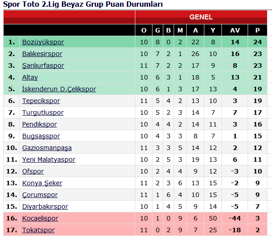The height and width of the screenshot is (244, 272).
Task: Click the Çorumspor link
Action: tap(40, 195)
